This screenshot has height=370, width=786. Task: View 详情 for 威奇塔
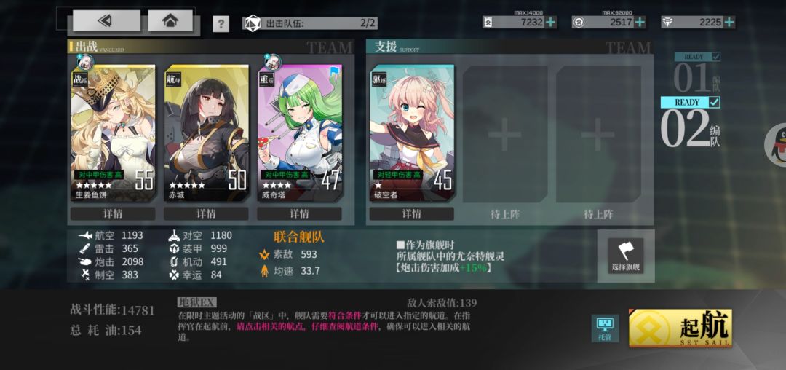coord(299,213)
